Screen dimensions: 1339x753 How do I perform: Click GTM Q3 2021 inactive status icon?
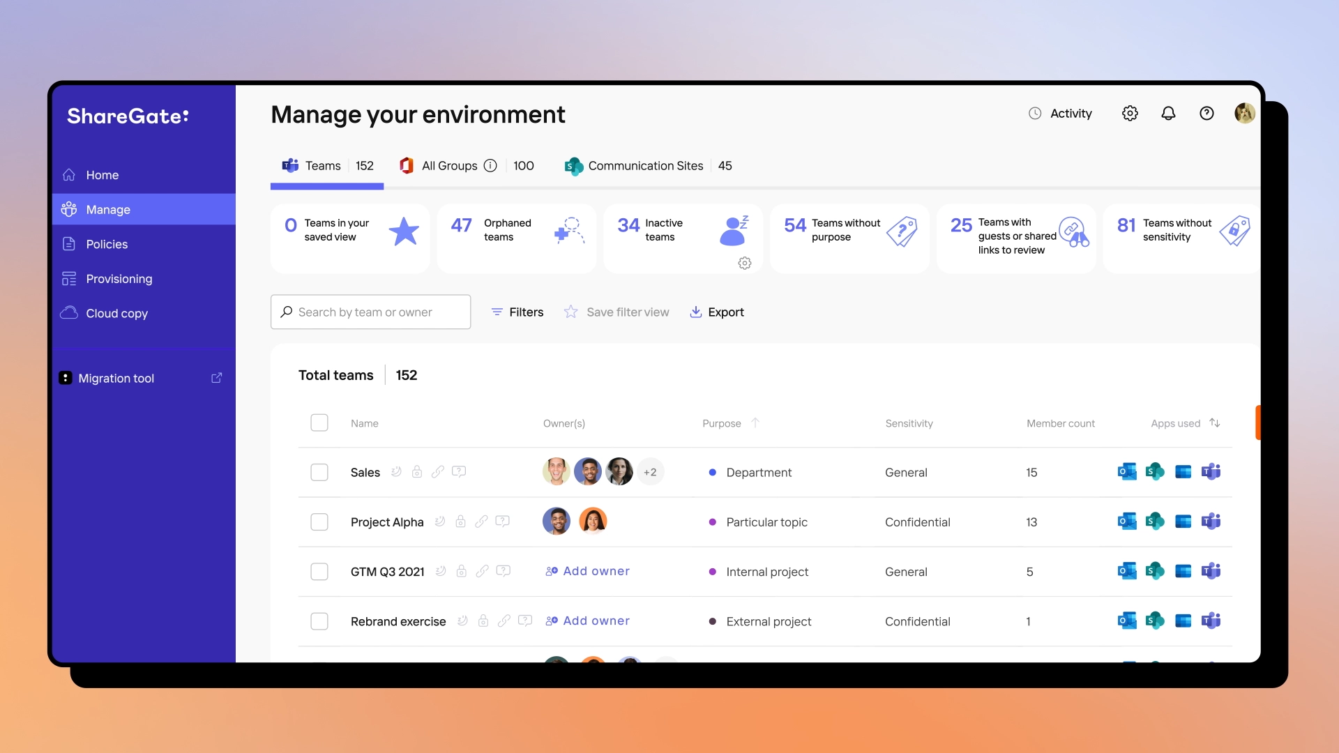coord(441,571)
